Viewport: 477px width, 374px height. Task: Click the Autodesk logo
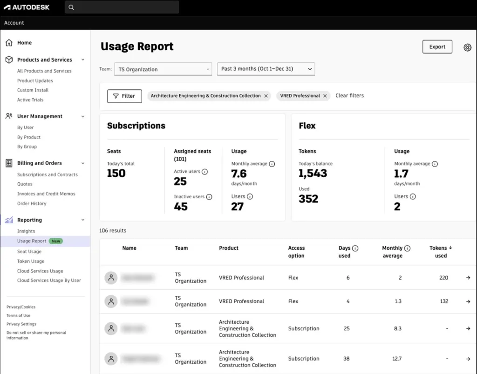coord(27,7)
